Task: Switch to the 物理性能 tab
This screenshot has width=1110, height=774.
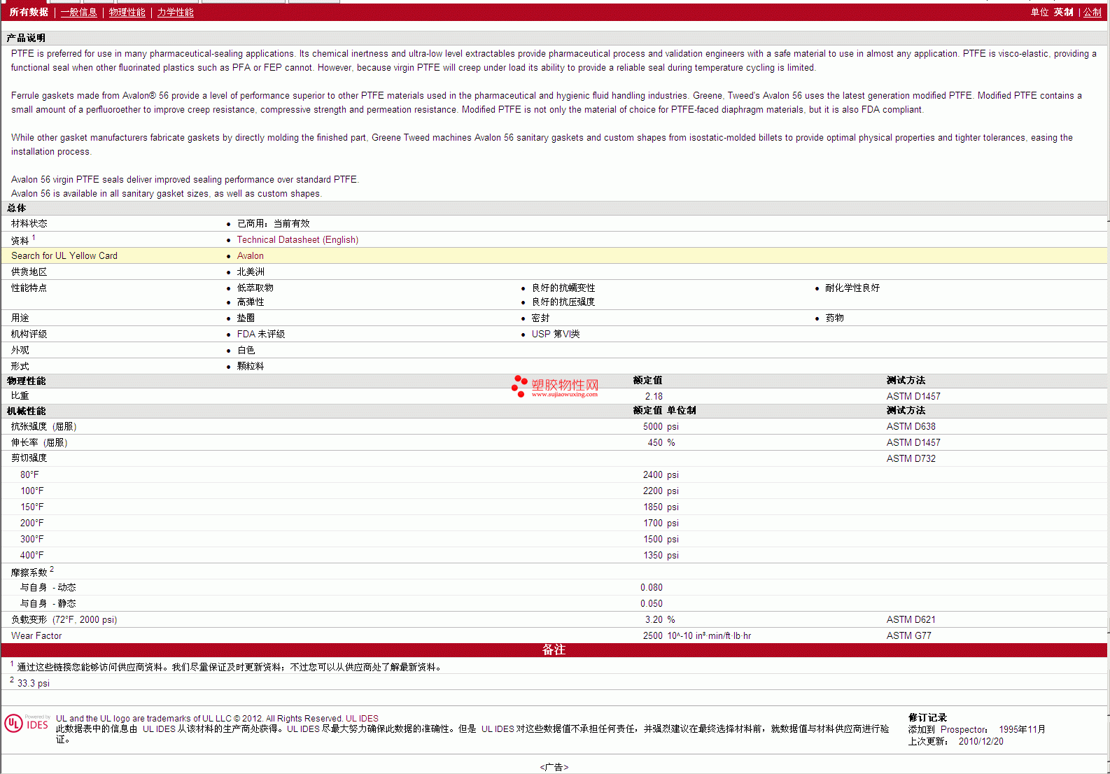Action: (x=127, y=13)
